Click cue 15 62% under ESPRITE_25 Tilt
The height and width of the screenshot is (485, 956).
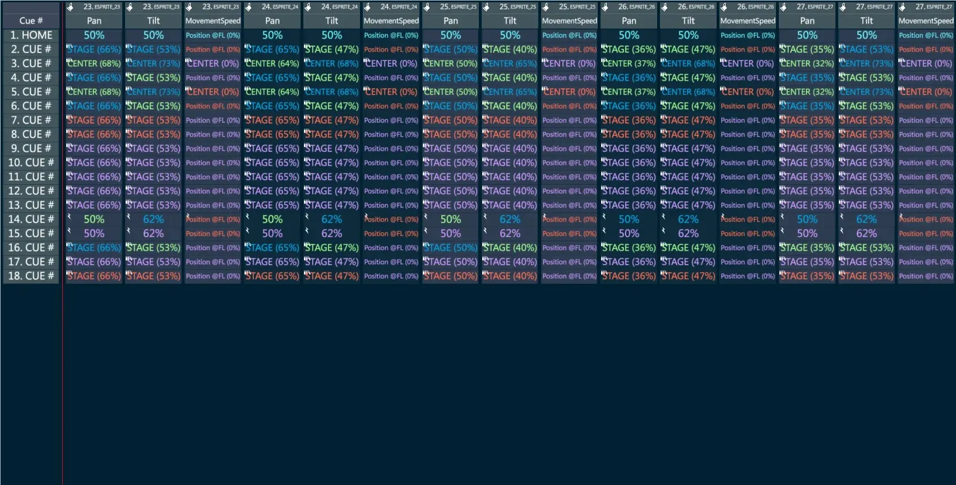(x=510, y=233)
